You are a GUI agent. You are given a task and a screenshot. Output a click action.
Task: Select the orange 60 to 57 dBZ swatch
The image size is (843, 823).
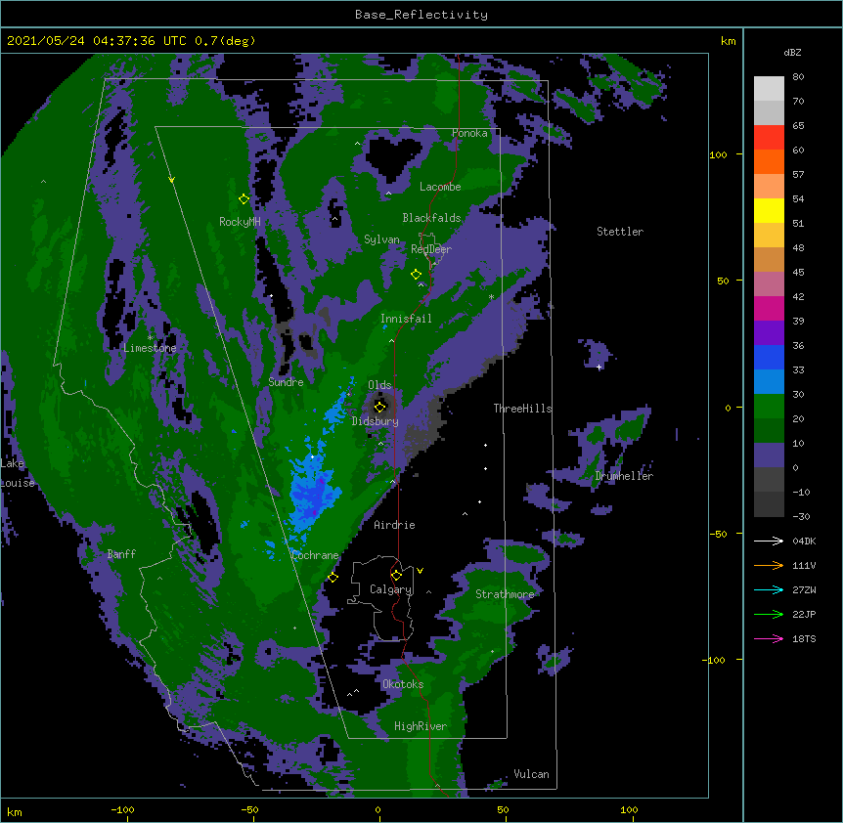769,161
